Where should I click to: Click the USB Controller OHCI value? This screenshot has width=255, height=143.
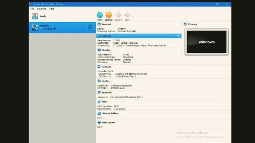coord(117,106)
